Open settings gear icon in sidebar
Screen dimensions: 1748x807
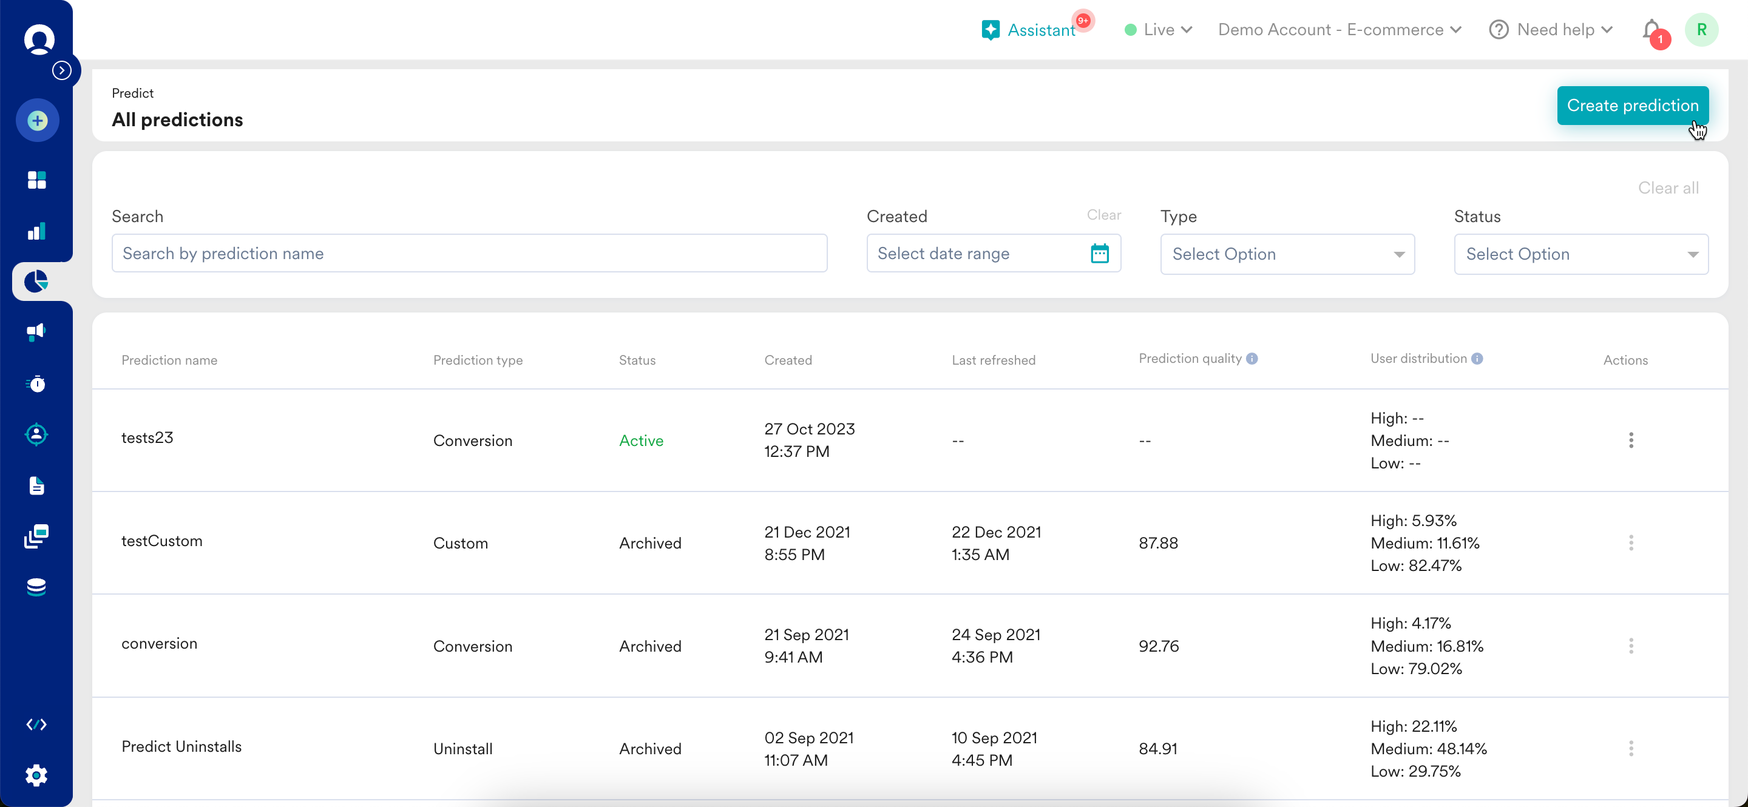point(36,774)
